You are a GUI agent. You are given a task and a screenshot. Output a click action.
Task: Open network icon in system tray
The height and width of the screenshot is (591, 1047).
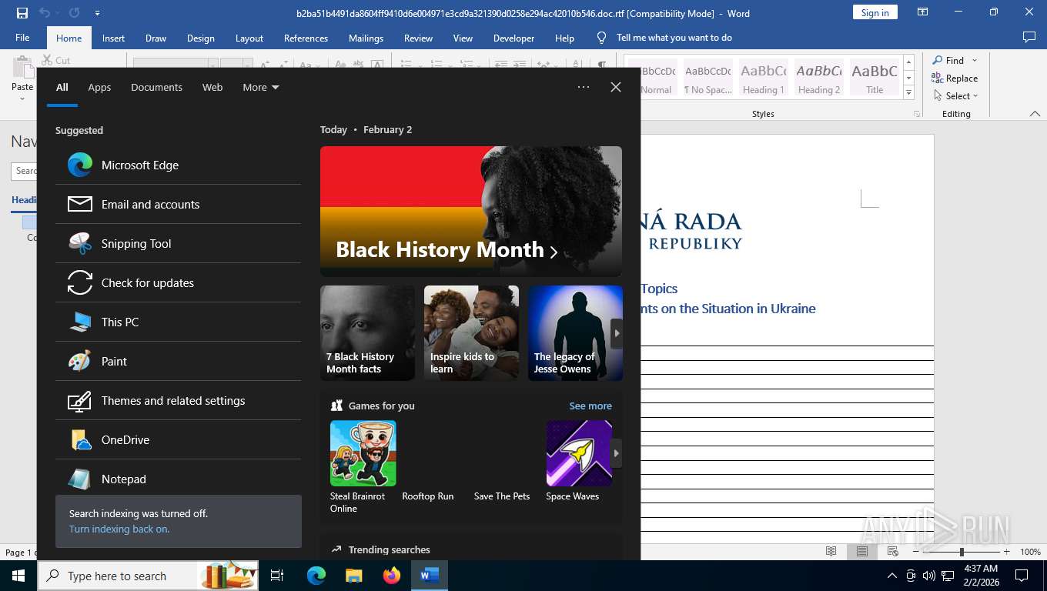coord(948,576)
